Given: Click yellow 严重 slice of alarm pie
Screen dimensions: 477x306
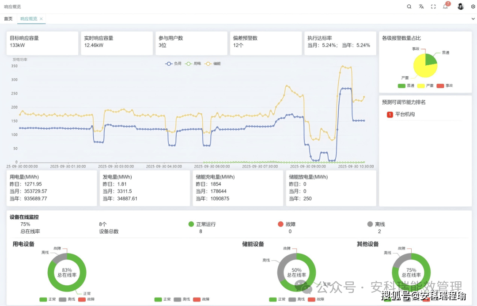Looking at the screenshot, I should [421, 69].
